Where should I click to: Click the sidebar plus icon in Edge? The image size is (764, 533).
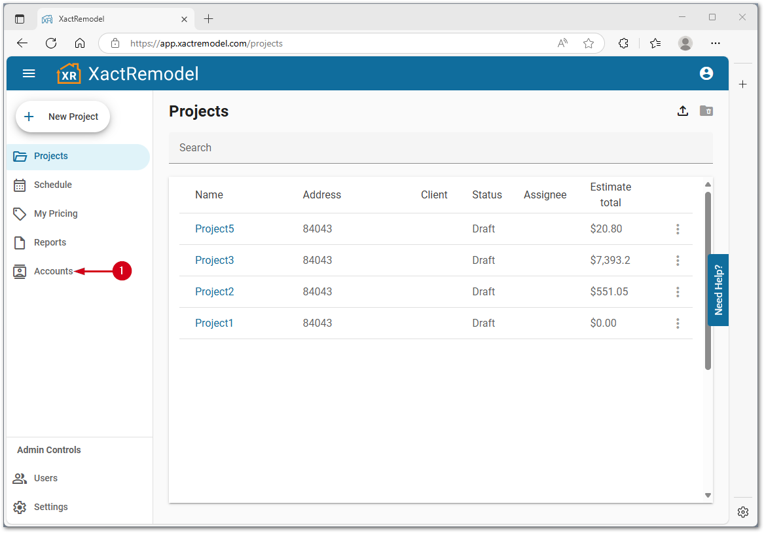click(742, 84)
